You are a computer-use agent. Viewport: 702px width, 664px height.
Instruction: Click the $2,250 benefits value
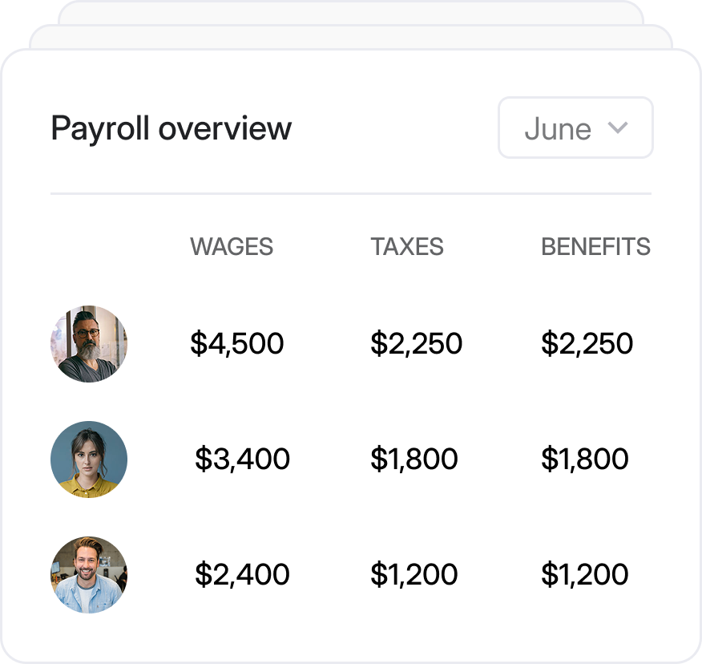(x=587, y=344)
